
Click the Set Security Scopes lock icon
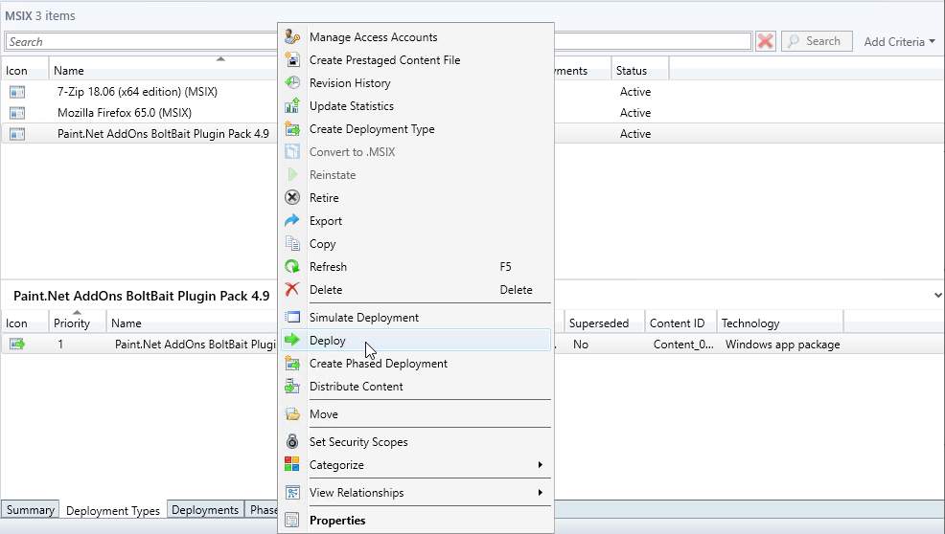[x=293, y=442]
